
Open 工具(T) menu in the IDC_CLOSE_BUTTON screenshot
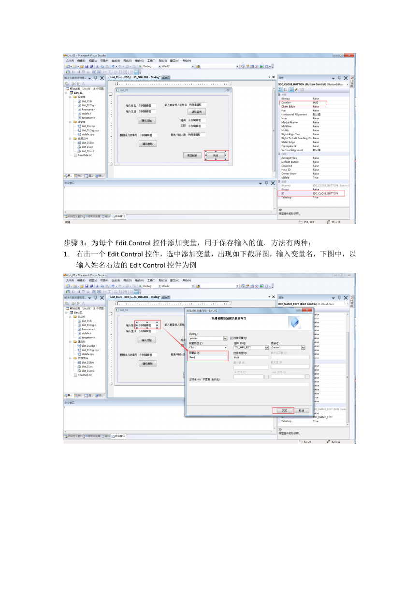point(151,61)
